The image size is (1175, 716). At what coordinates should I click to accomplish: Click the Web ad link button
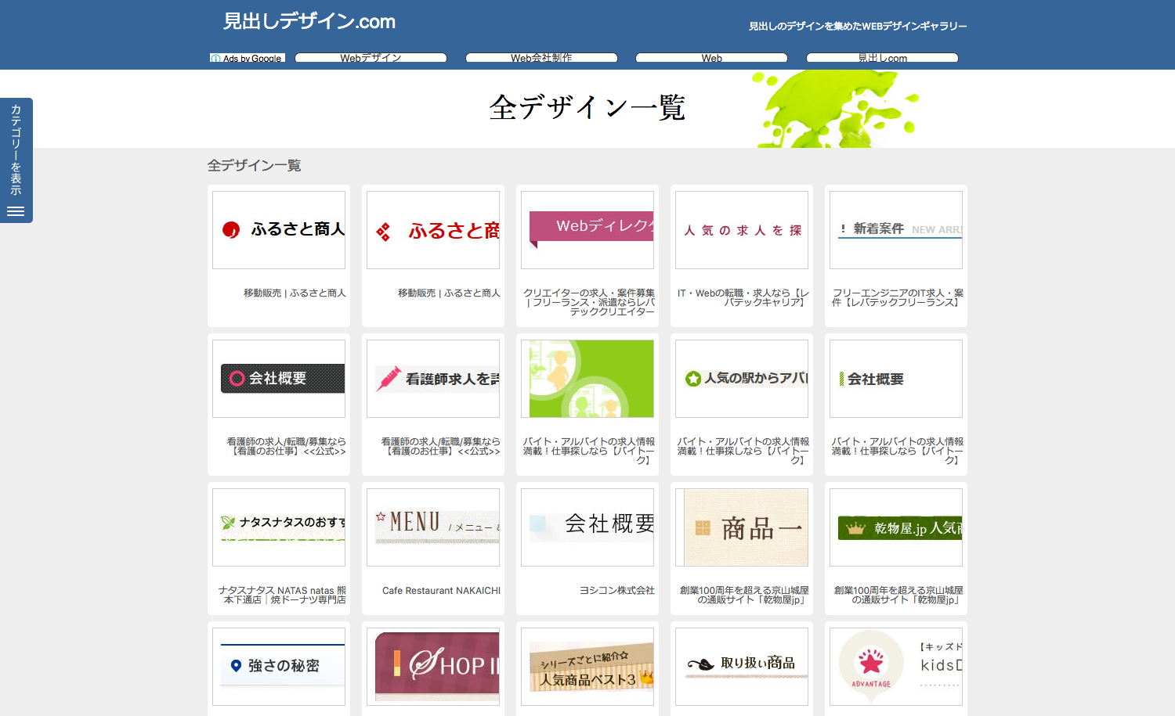point(711,58)
